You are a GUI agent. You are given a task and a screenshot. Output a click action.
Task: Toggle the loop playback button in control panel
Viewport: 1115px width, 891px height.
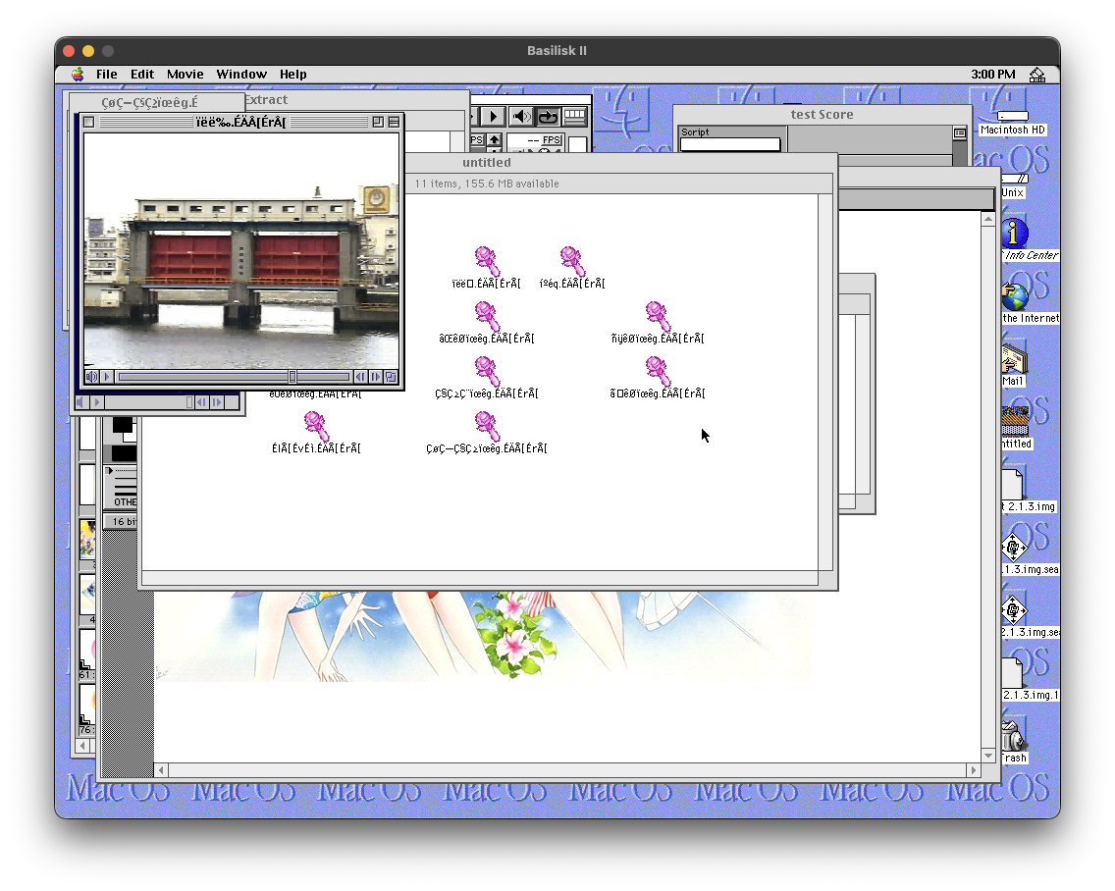(x=548, y=117)
